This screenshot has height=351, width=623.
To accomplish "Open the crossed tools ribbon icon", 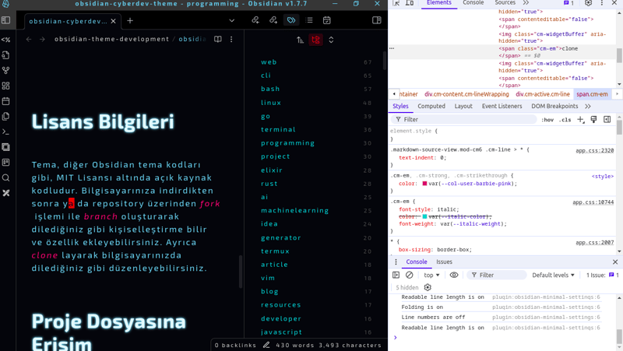I will pyautogui.click(x=6, y=193).
